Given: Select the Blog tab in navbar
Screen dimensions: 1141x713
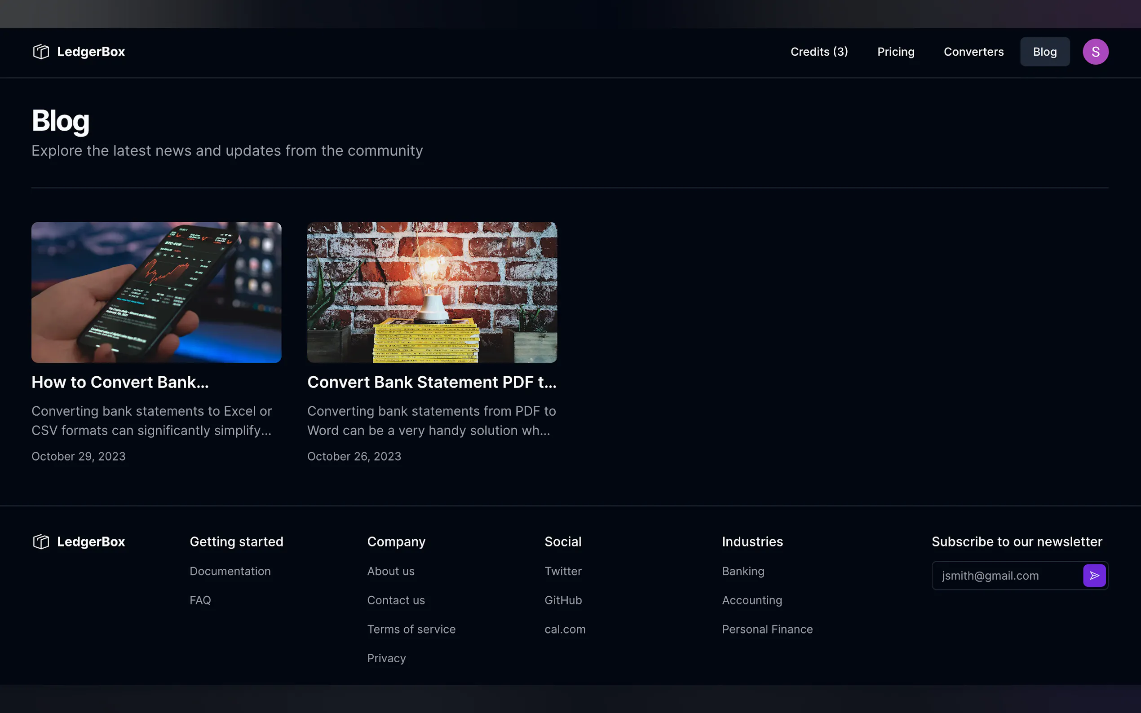Looking at the screenshot, I should [x=1044, y=52].
